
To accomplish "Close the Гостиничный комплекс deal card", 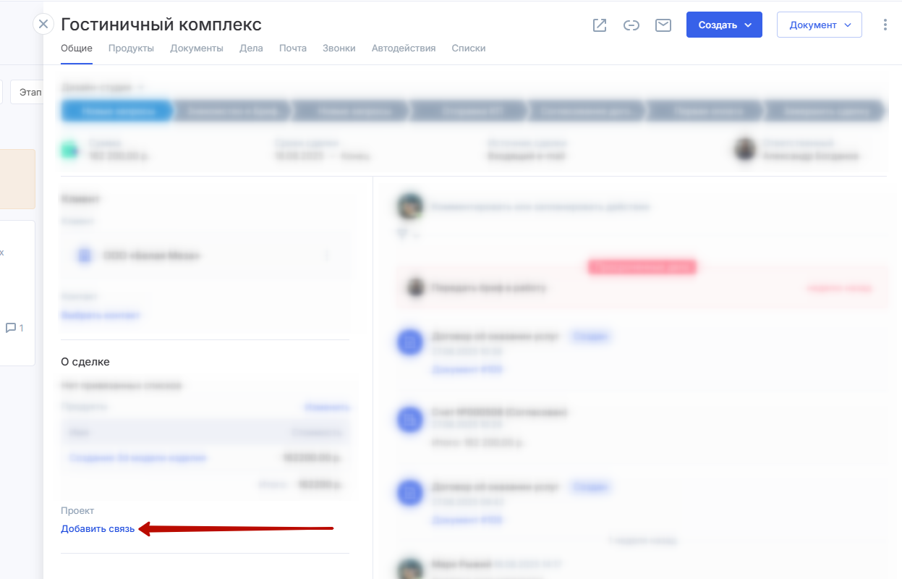I will [x=43, y=24].
